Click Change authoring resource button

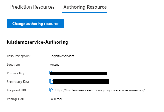pyautogui.click(x=35, y=24)
